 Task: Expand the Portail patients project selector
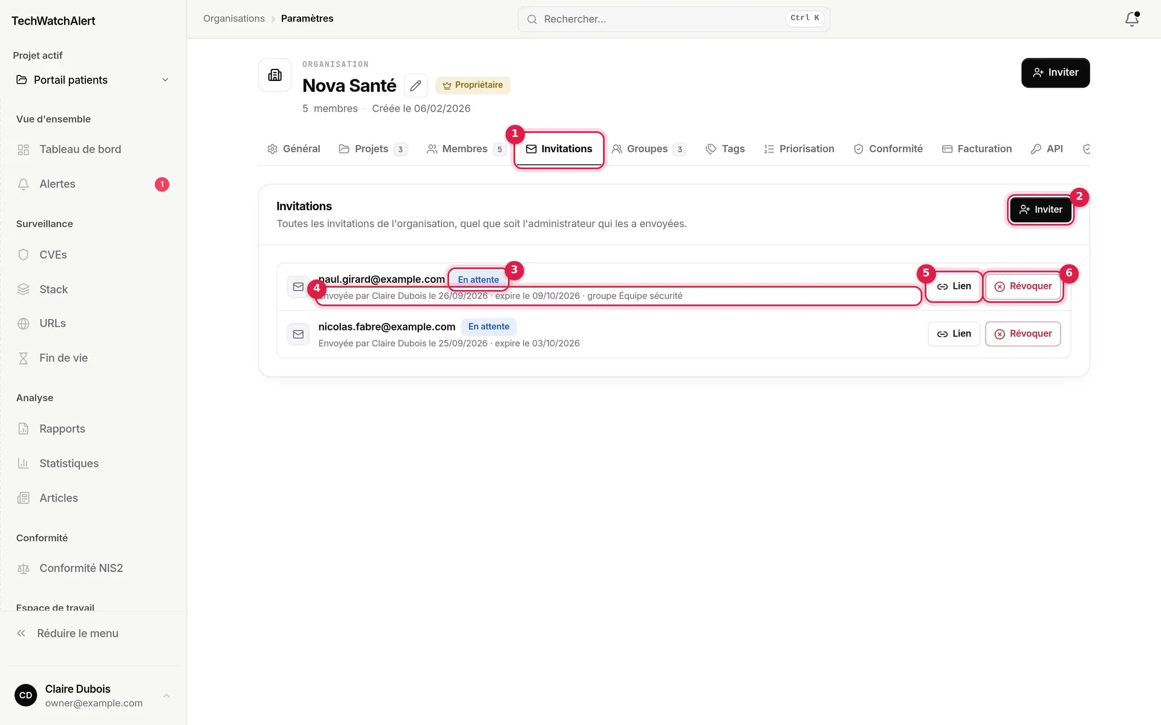click(x=92, y=80)
